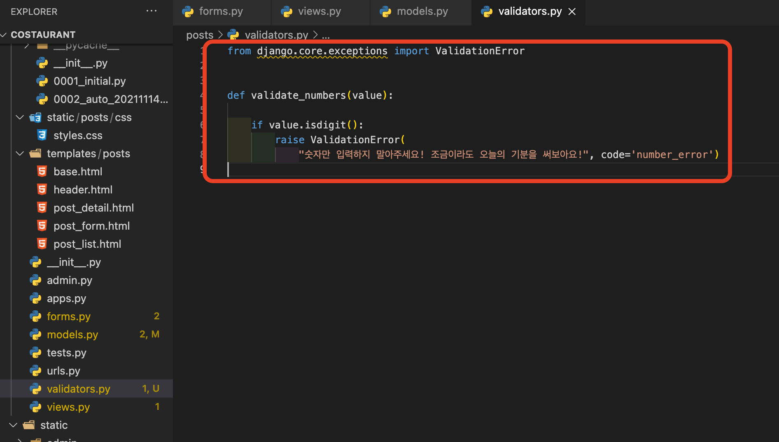Open the Python file icon for forms.py
Image resolution: width=779 pixels, height=442 pixels.
coord(35,316)
